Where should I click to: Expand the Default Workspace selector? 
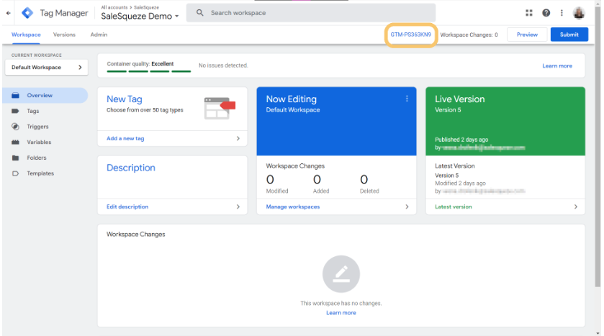[47, 67]
